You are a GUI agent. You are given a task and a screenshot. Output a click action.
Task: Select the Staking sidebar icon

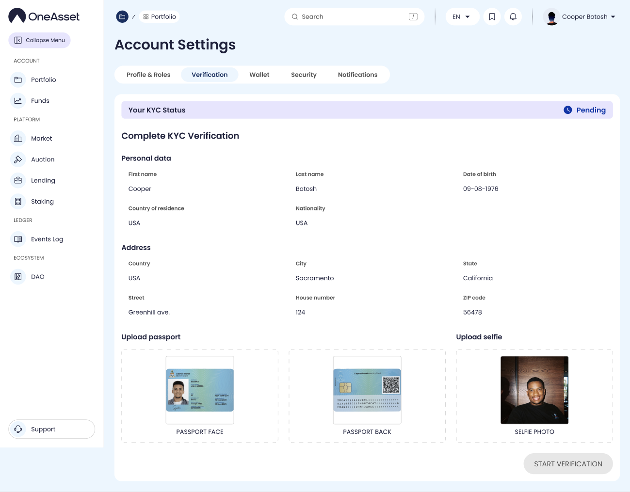(18, 202)
